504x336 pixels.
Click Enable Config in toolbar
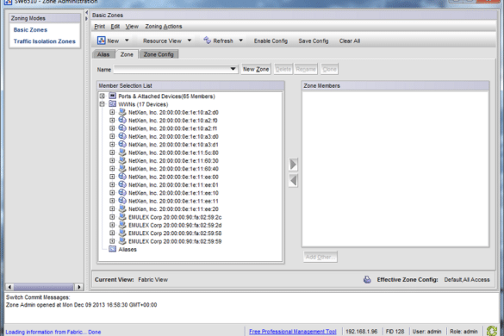pyautogui.click(x=271, y=40)
